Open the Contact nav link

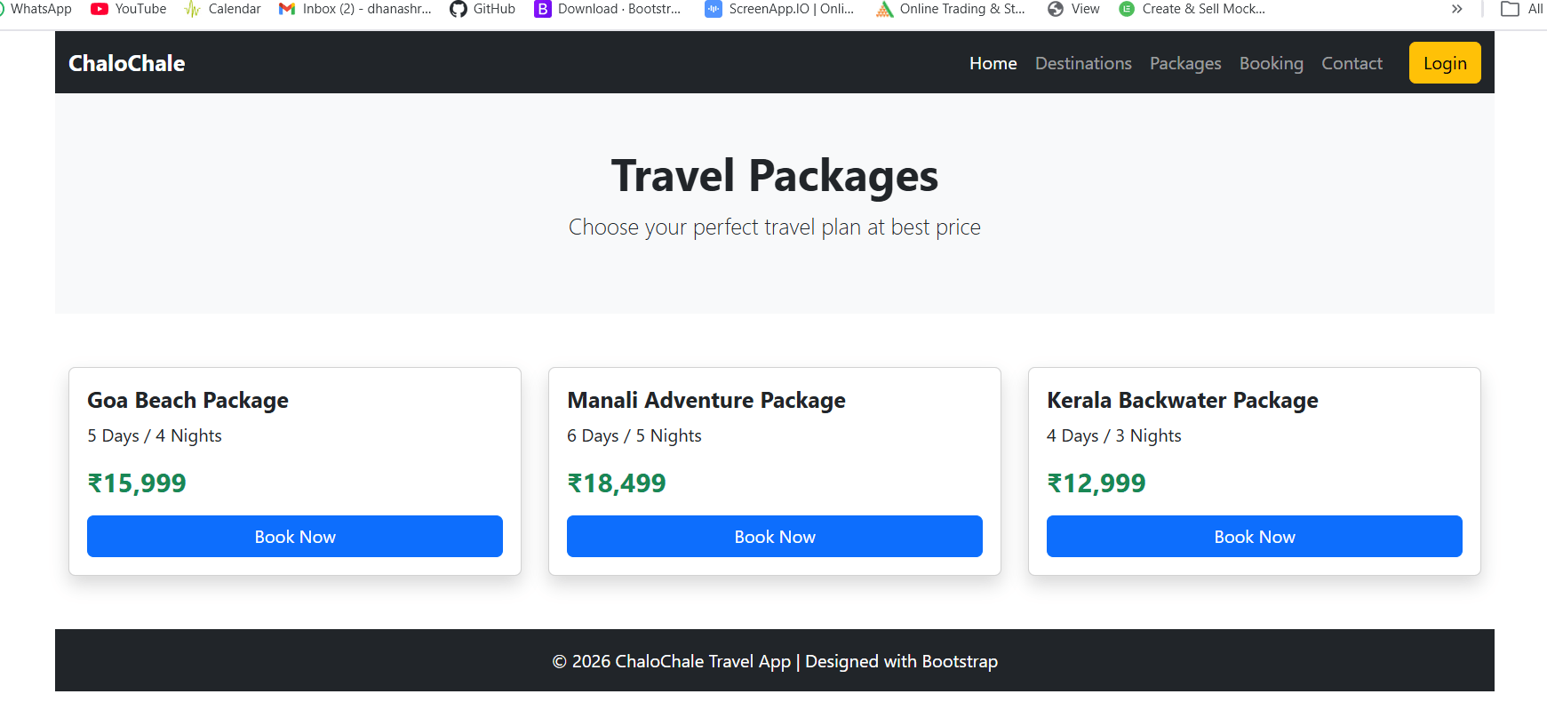tap(1352, 63)
